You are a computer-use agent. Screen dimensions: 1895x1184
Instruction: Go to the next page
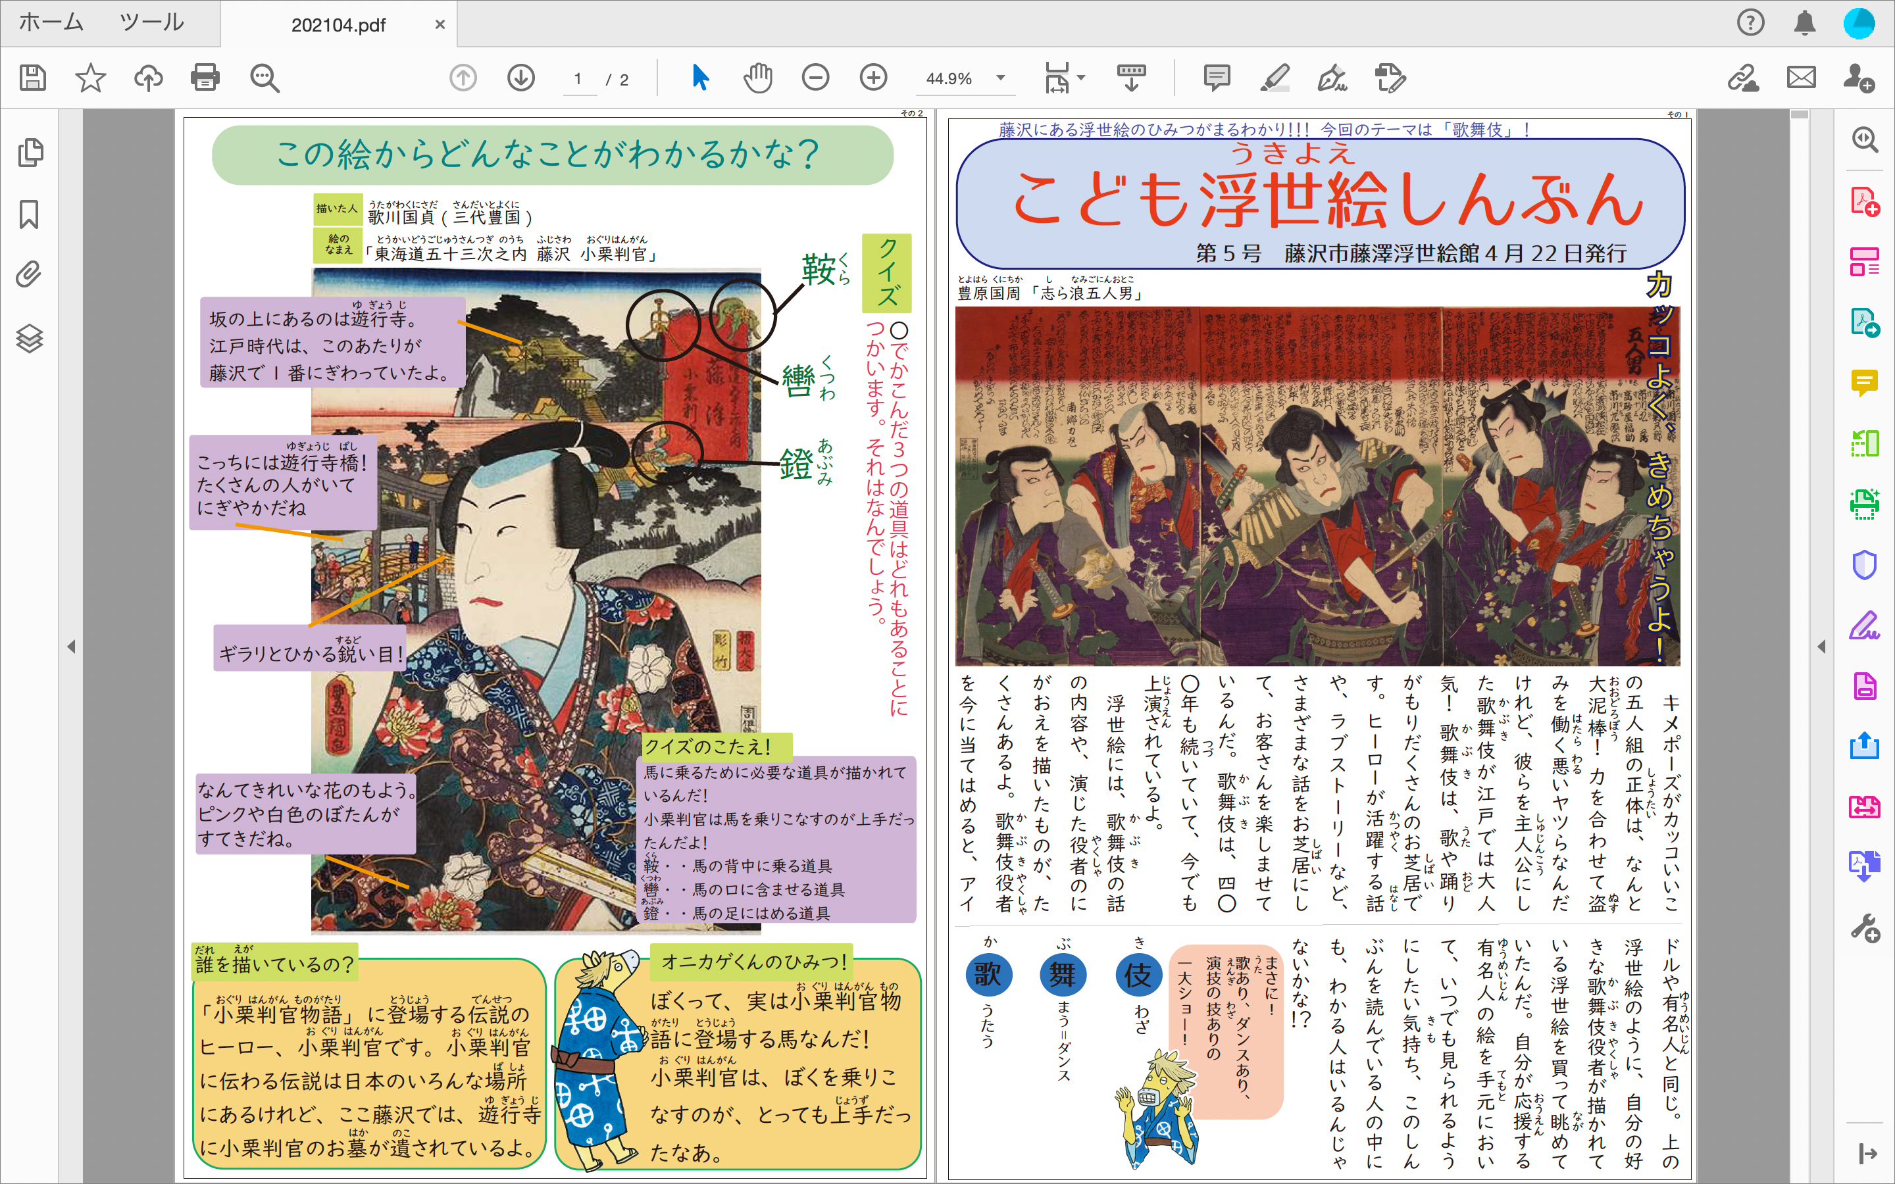[520, 78]
